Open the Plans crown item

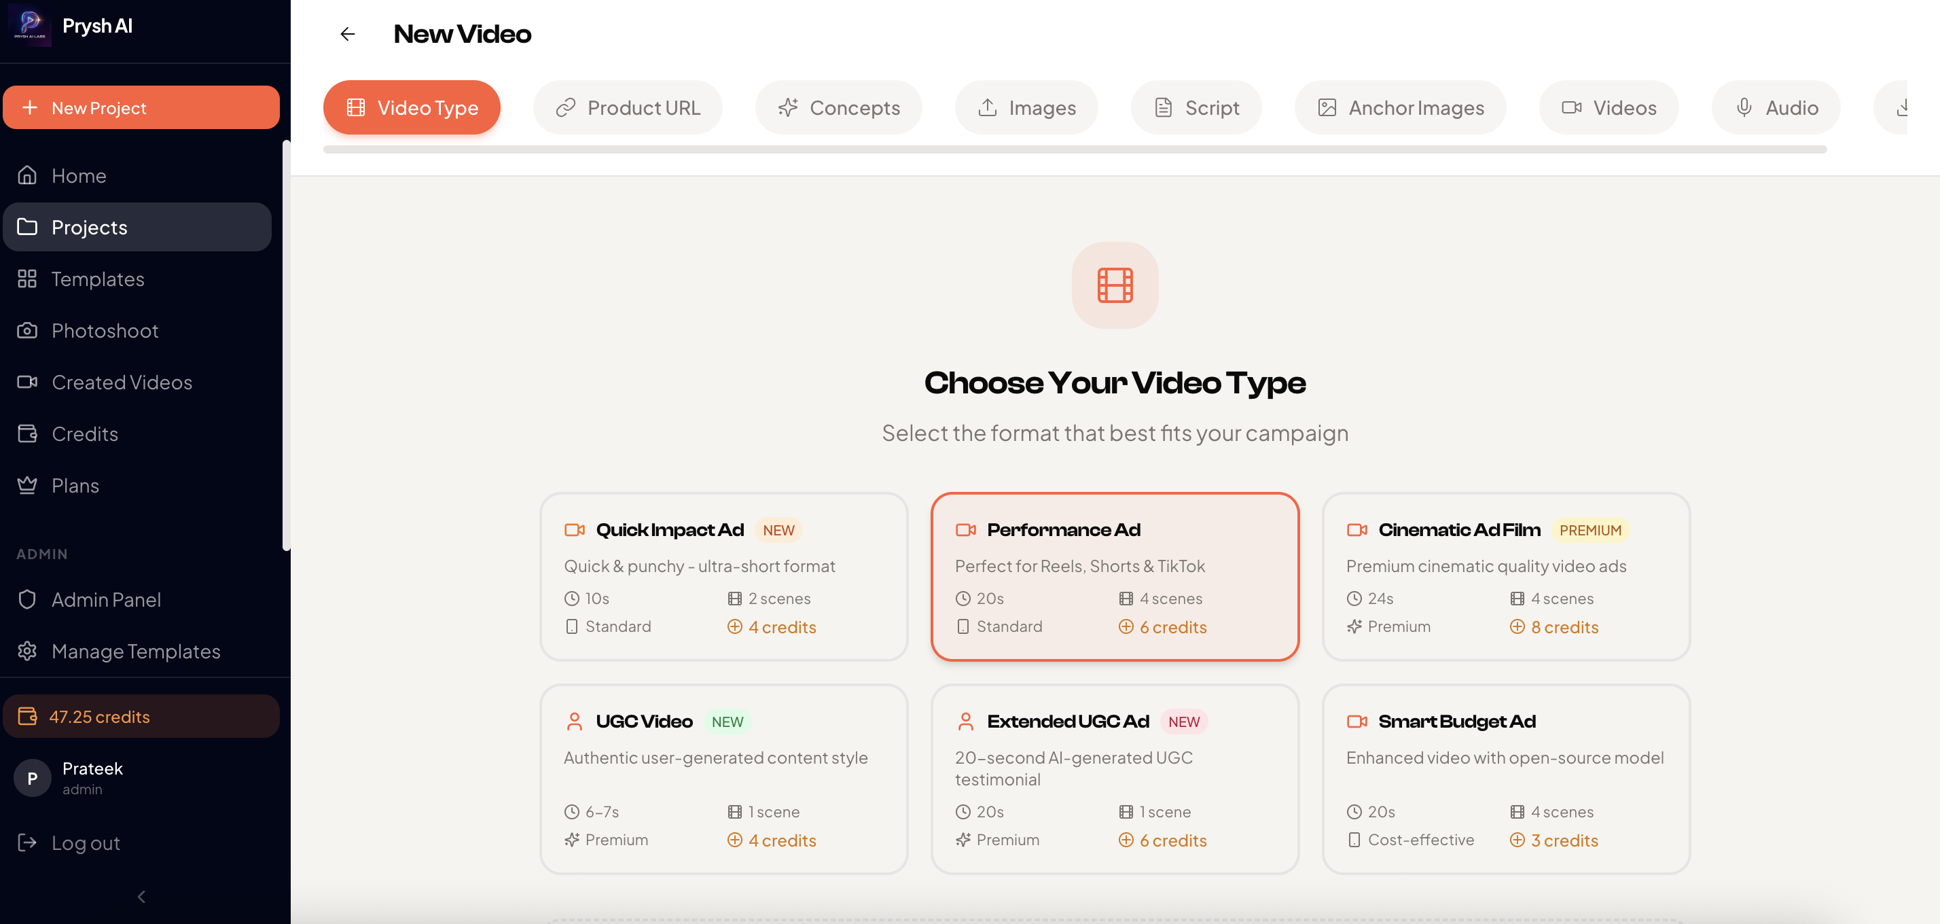[75, 486]
